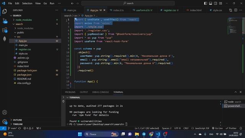Open the File menu

pyautogui.click(x=10, y=3)
